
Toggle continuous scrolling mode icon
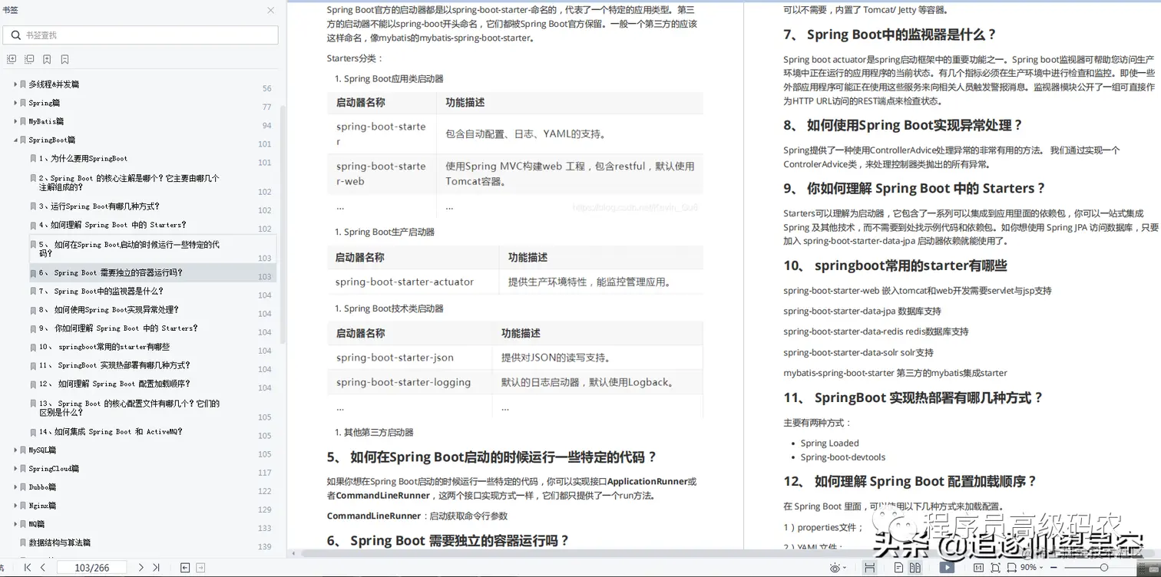point(869,568)
